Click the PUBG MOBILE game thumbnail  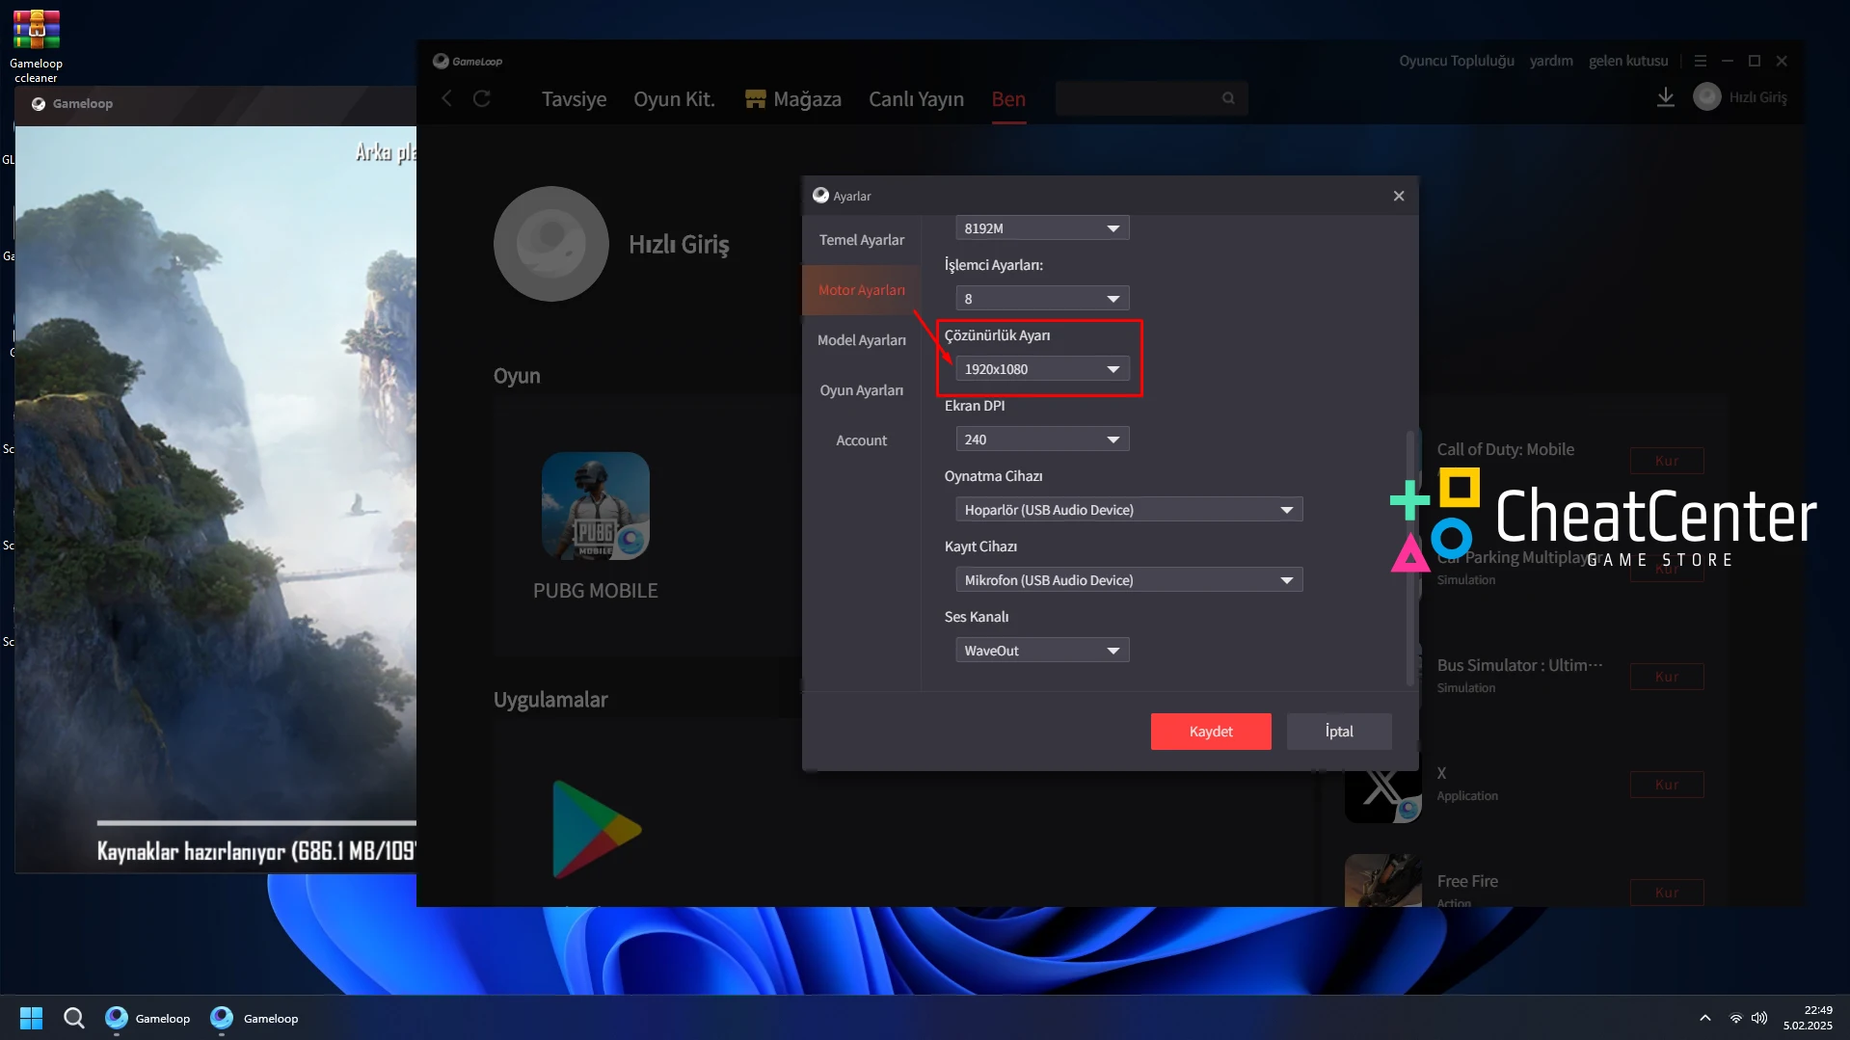[596, 505]
